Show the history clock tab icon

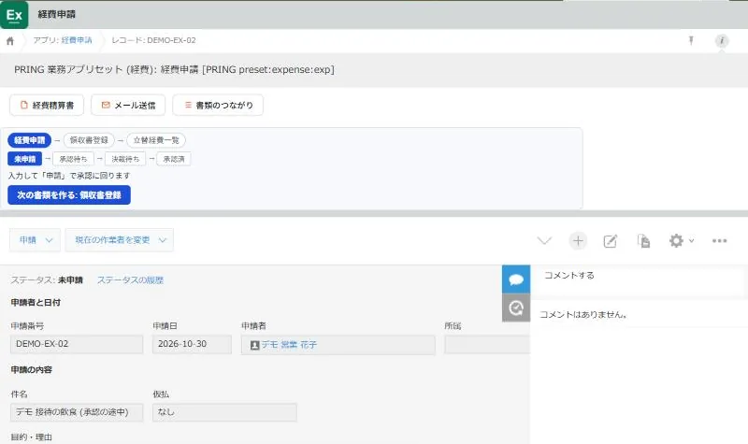(516, 308)
